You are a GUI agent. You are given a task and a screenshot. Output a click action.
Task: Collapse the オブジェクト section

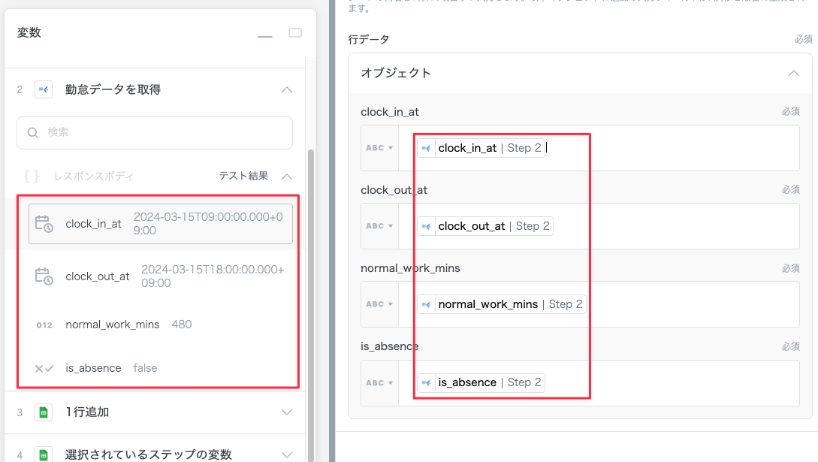[793, 74]
